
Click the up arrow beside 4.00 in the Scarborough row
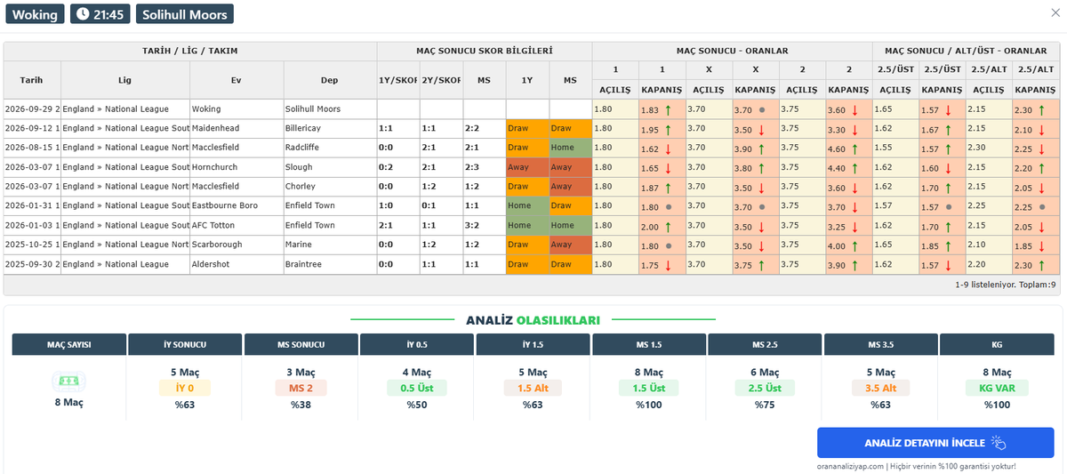pyautogui.click(x=854, y=245)
